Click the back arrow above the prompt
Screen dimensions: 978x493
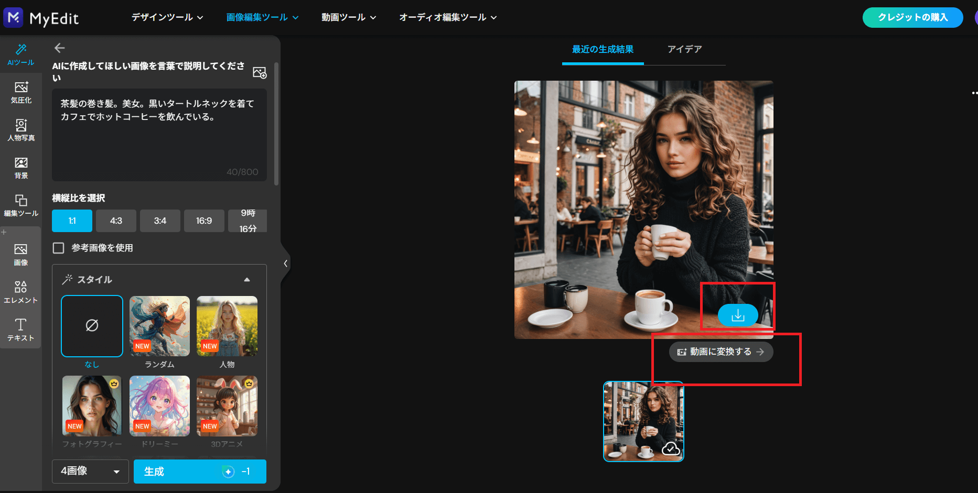60,48
